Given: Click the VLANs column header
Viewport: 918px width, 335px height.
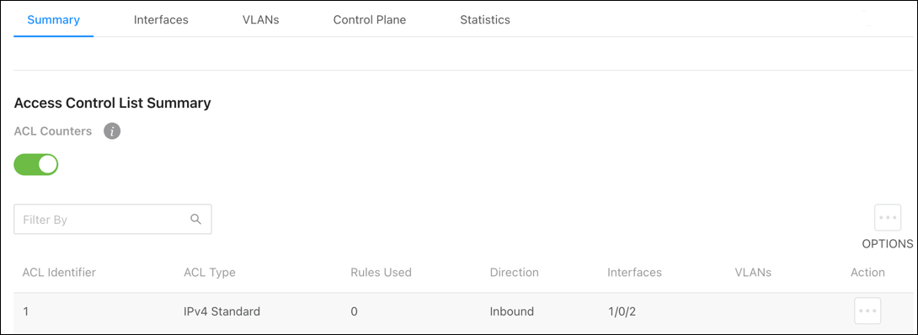Looking at the screenshot, I should coord(753,273).
